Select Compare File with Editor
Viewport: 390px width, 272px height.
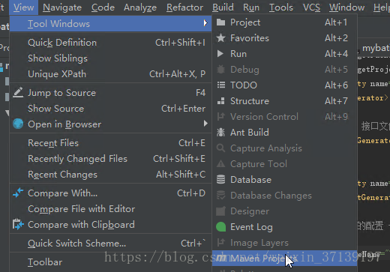(x=110, y=209)
